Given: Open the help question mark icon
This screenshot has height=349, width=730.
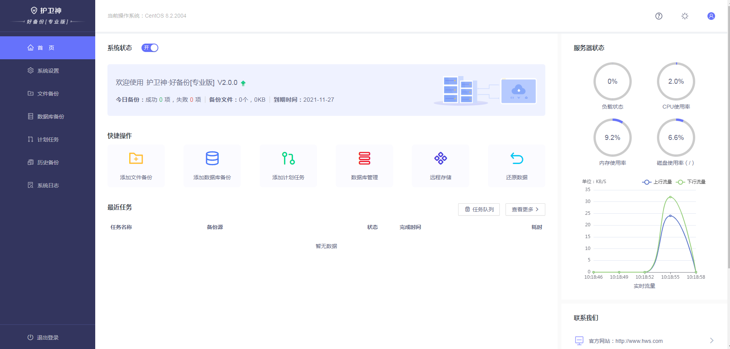Looking at the screenshot, I should [658, 16].
